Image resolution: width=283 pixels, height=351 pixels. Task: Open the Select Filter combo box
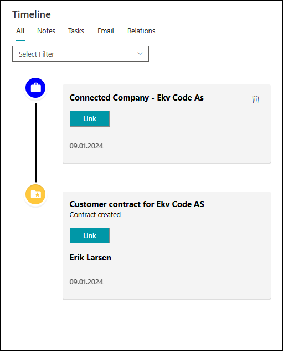80,54
